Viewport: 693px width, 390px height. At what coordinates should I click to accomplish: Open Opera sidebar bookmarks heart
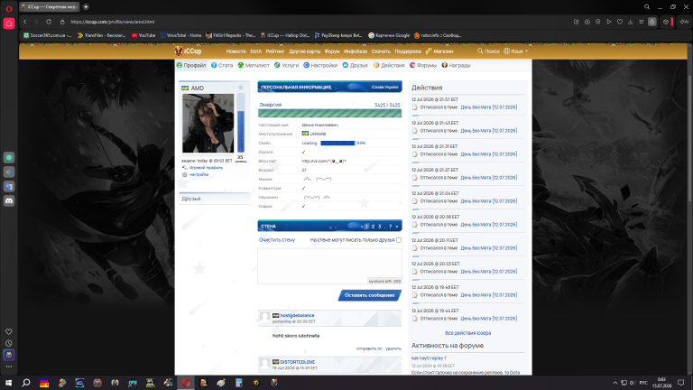pos(9,331)
